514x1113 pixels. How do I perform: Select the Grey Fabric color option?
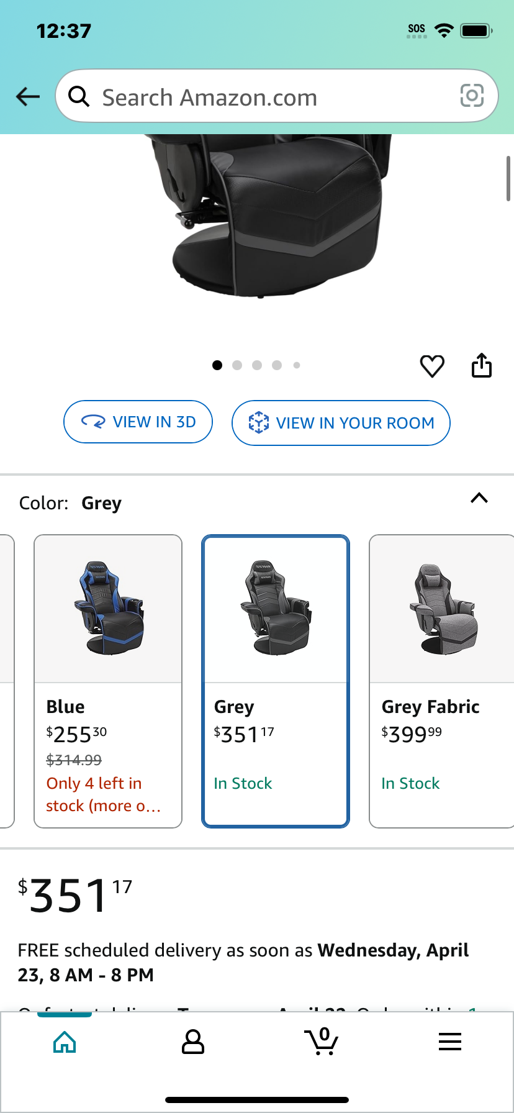click(441, 681)
